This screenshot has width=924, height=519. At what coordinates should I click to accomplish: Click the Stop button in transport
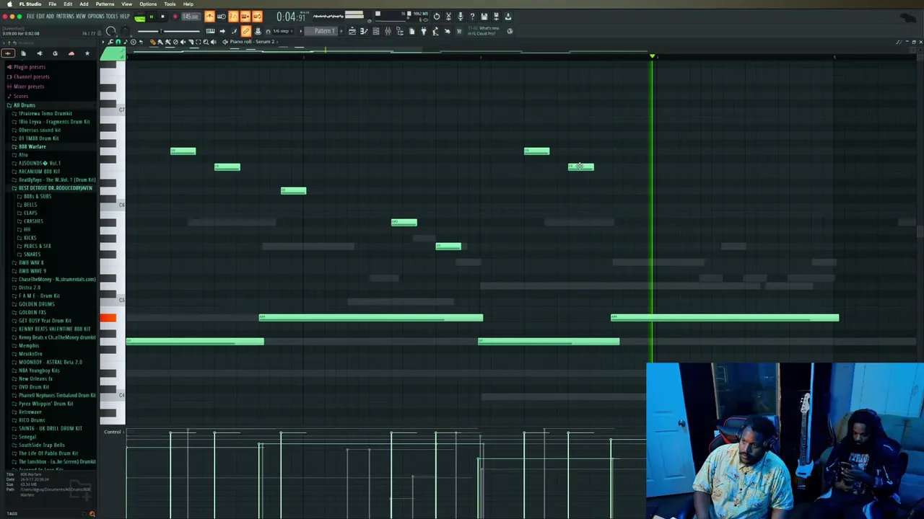click(x=162, y=17)
